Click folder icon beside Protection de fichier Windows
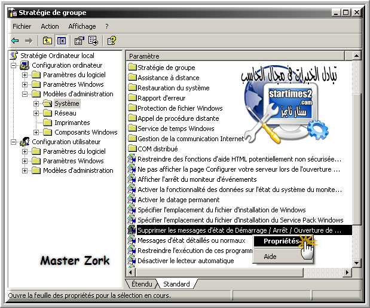Viewport: 370px width, 308px height. coord(132,108)
